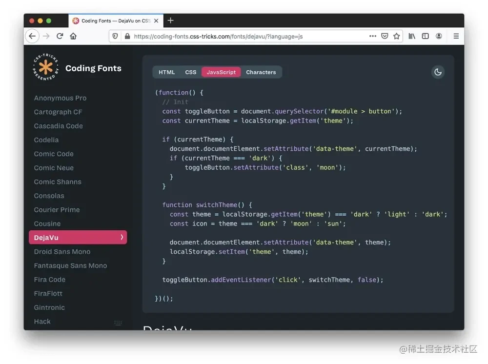Choose Codelia font in sidebar
Image resolution: width=488 pixels, height=364 pixels.
click(x=46, y=140)
